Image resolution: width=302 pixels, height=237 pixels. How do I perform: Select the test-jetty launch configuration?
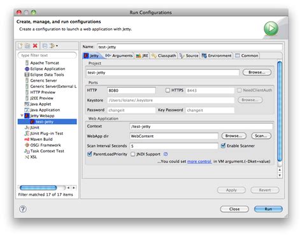click(x=47, y=122)
